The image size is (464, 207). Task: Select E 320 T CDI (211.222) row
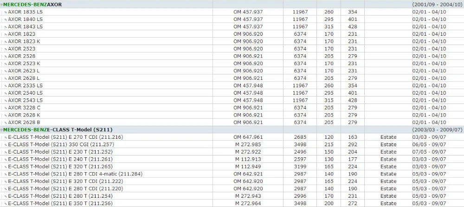click(x=232, y=181)
